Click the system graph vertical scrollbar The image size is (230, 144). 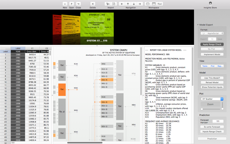pos(141,71)
